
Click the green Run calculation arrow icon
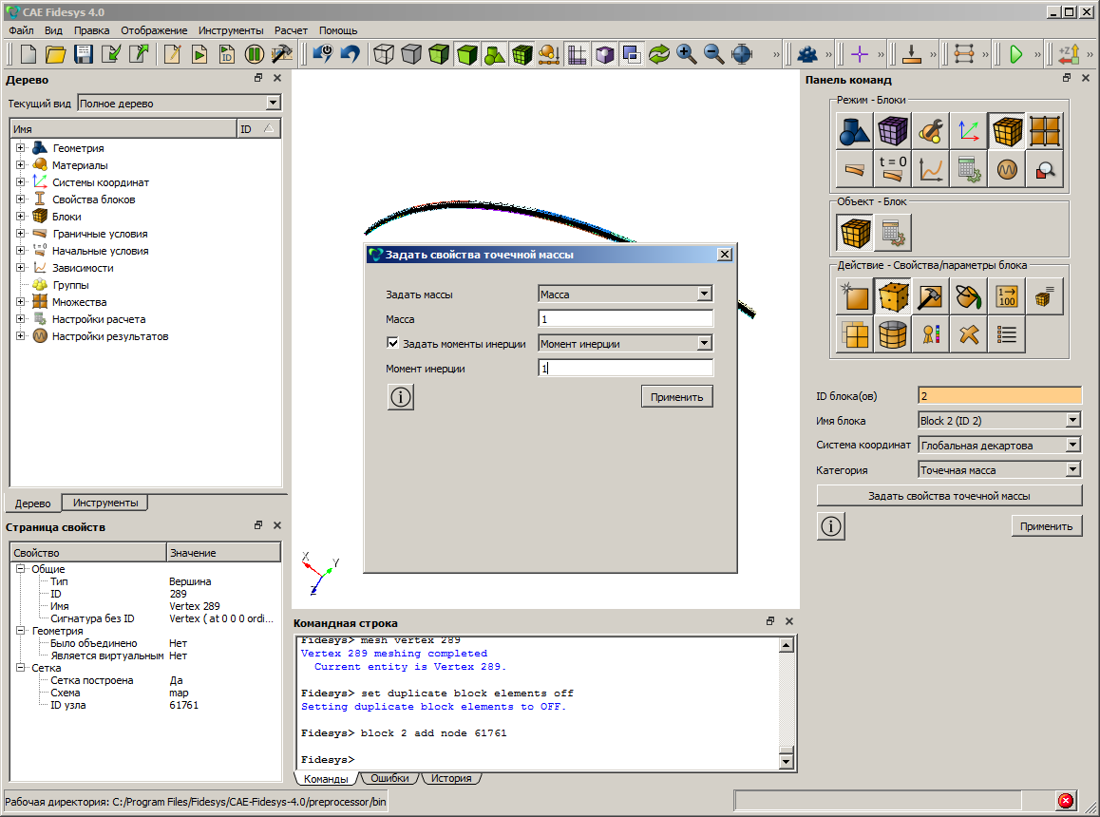point(1015,54)
